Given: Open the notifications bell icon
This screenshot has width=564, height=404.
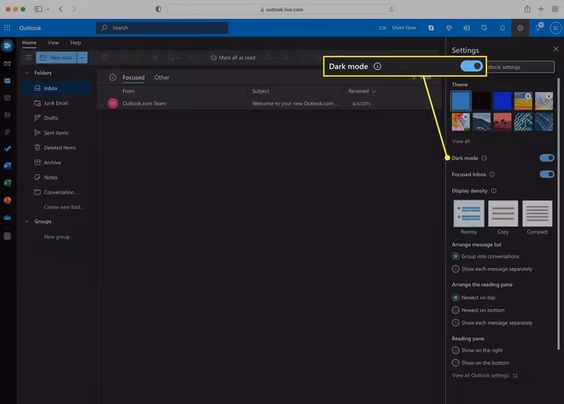Looking at the screenshot, I should pos(502,28).
